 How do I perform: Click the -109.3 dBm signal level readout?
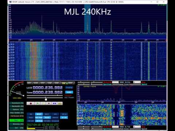point(17,98)
